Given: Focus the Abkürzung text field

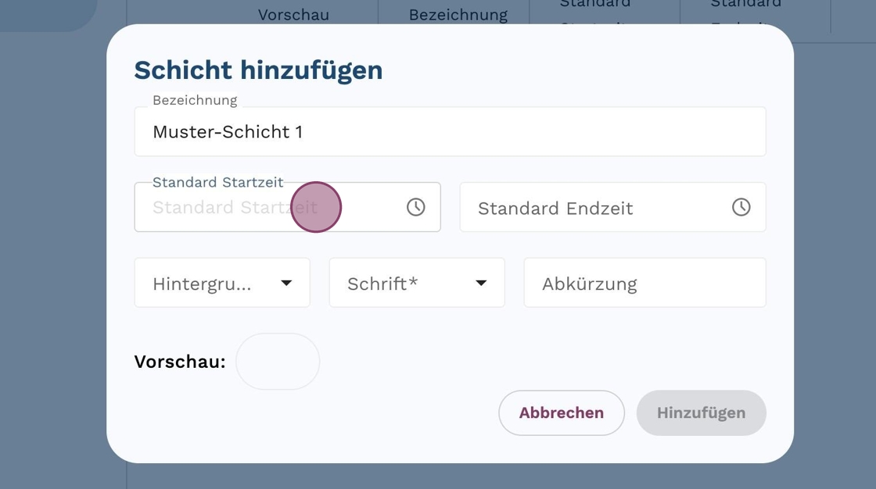Looking at the screenshot, I should click(644, 283).
